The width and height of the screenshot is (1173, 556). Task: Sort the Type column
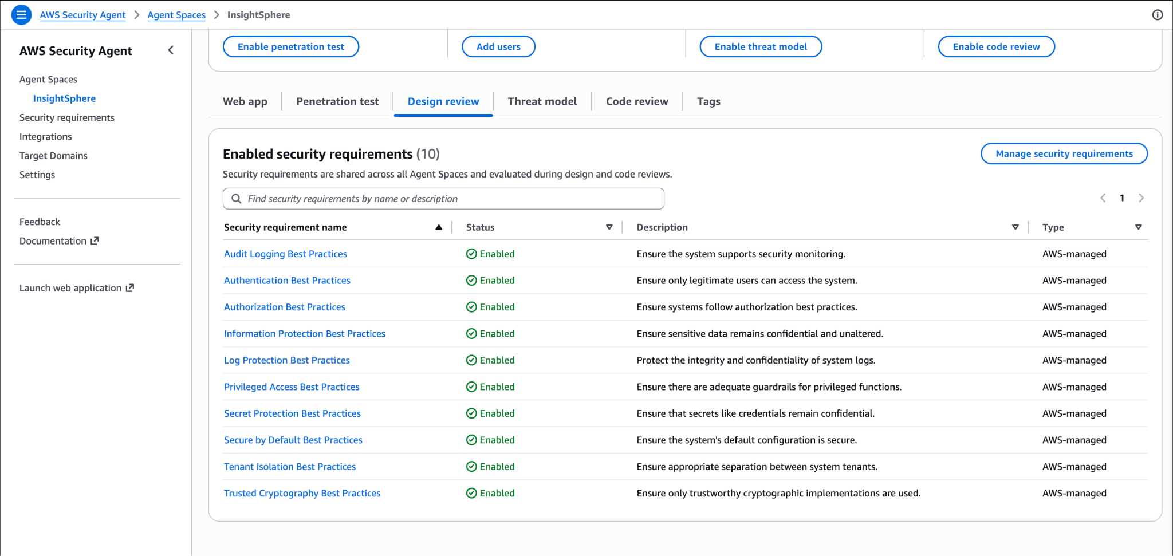pyautogui.click(x=1139, y=227)
